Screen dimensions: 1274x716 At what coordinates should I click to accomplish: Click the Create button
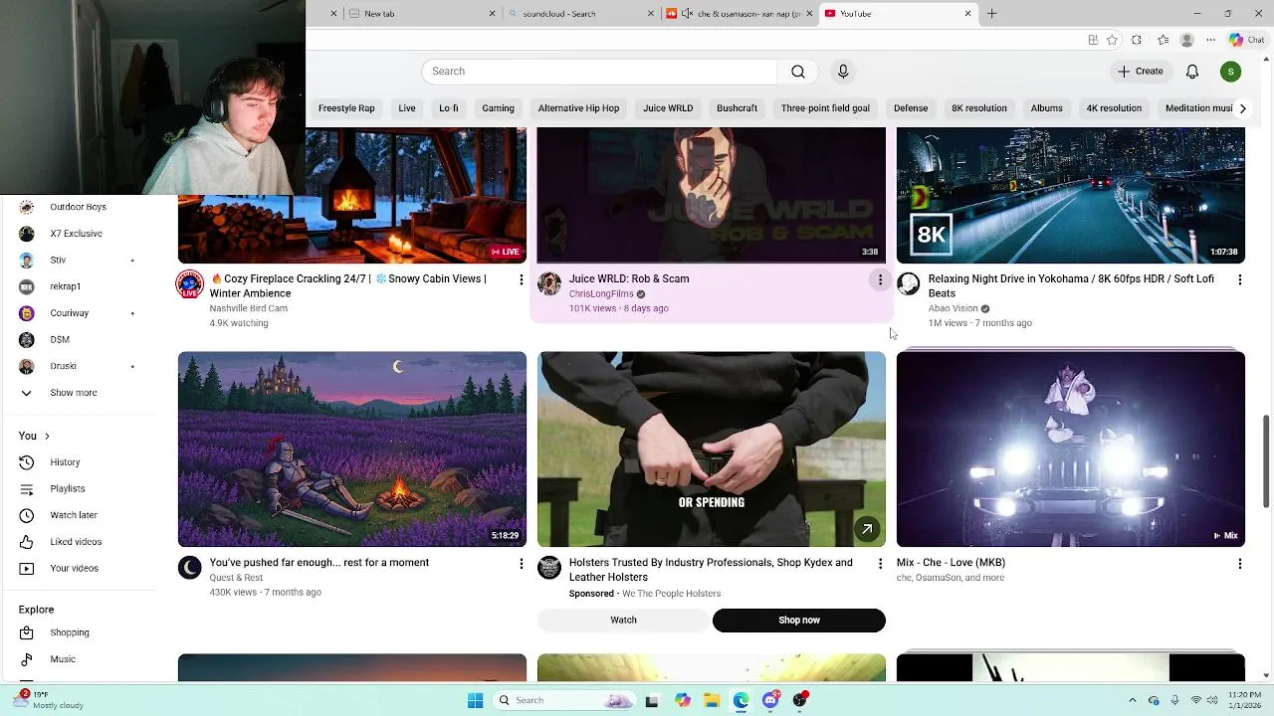point(1140,72)
